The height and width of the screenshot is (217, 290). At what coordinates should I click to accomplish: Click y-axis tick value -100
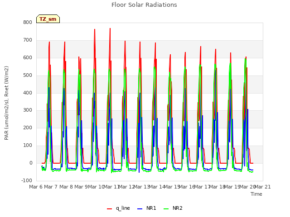click(27, 181)
